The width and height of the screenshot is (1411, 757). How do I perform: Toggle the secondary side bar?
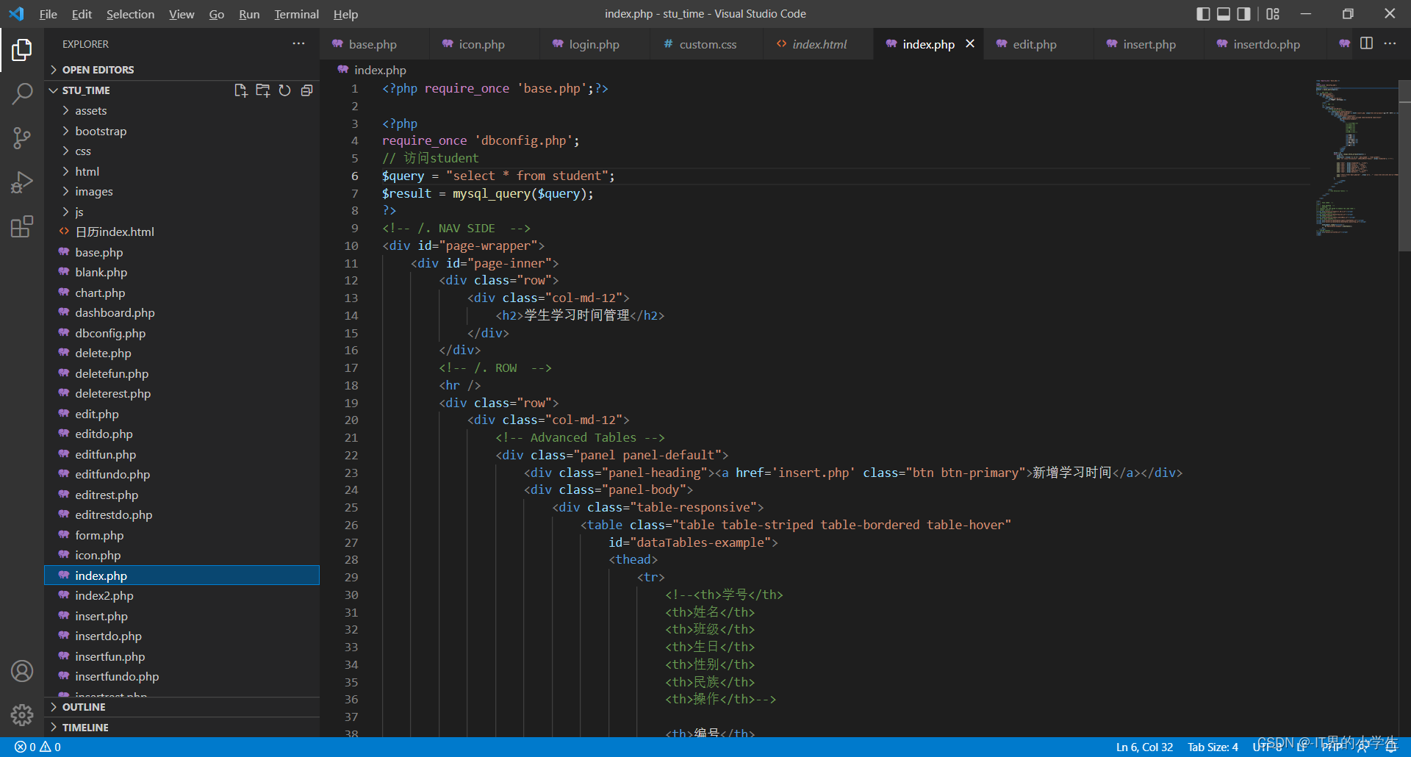pos(1243,14)
